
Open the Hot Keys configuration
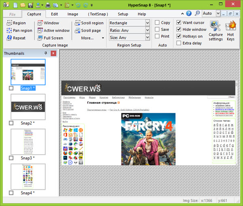(x=231, y=30)
